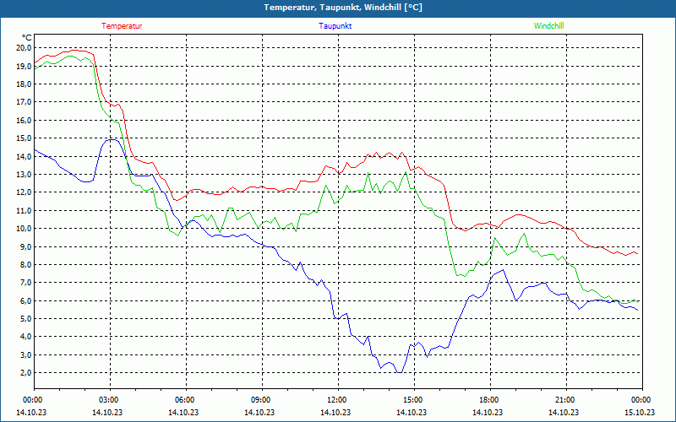Click the 15,0 y-axis value

[24, 138]
